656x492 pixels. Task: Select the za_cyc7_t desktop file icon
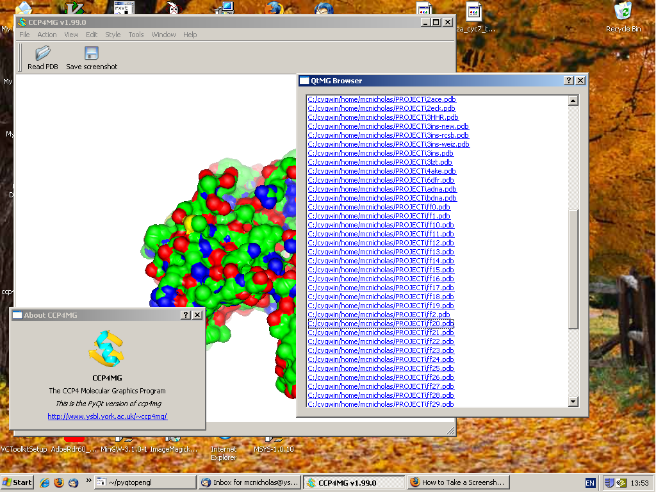coord(475,17)
